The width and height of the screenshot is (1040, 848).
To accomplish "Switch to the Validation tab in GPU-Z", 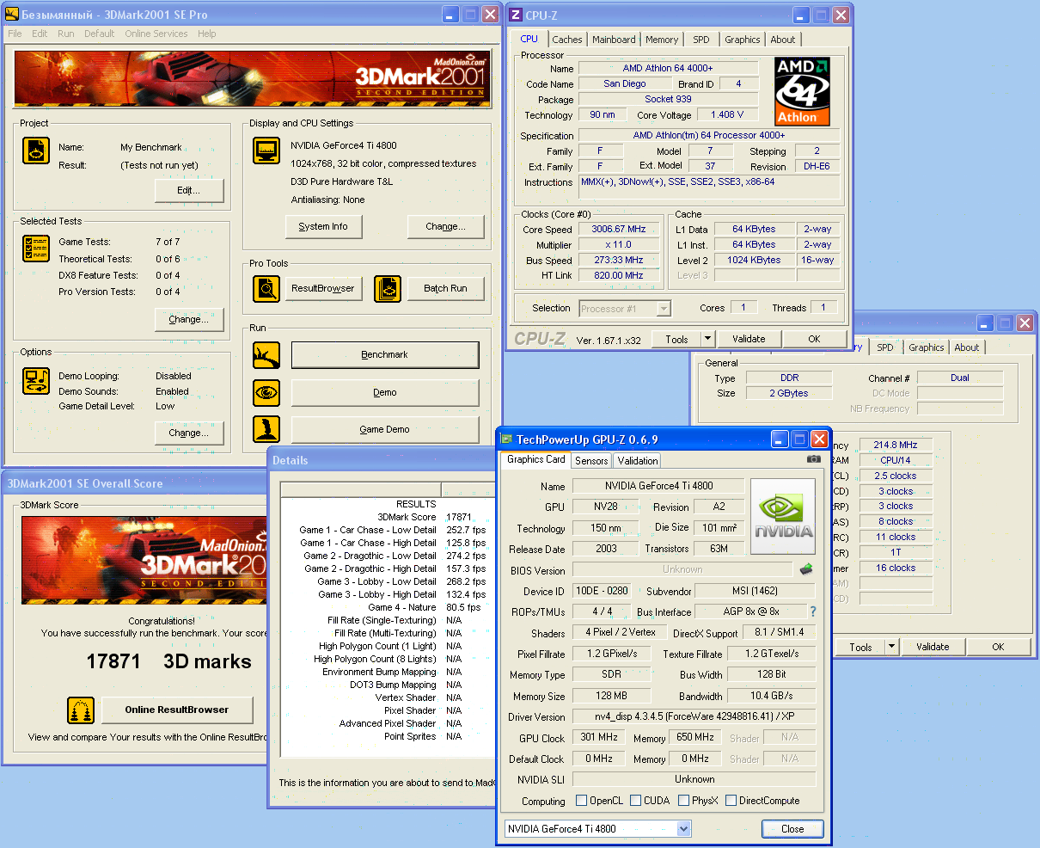I will tap(638, 460).
